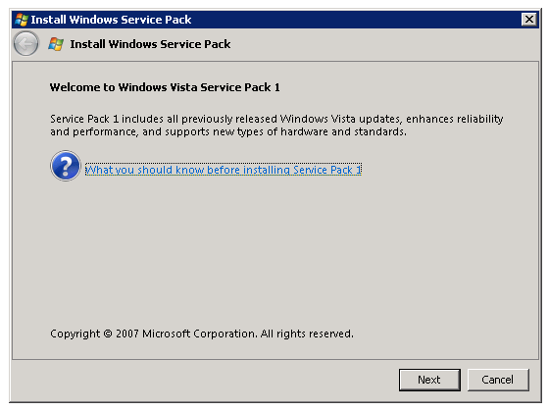Click the Windows flag icon in title bar
The height and width of the screenshot is (411, 549).
coord(21,20)
